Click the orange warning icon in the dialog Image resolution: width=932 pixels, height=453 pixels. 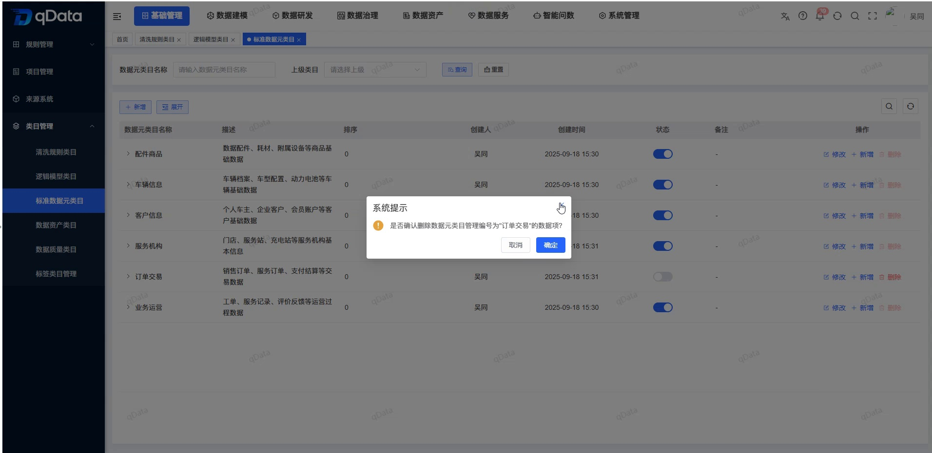[x=378, y=226]
